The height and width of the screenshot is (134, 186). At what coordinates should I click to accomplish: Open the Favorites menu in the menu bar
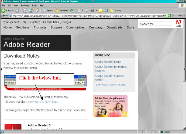pos(25,5)
